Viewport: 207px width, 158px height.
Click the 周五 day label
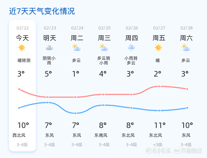(159, 38)
